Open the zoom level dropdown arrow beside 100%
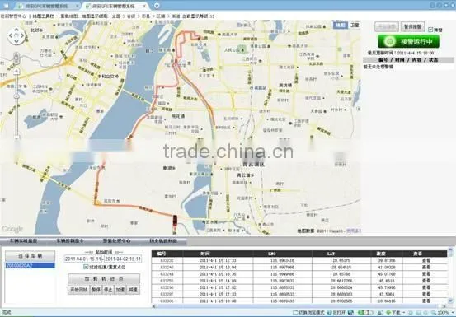Image resolution: width=456 pixels, height=317 pixels. [452, 312]
